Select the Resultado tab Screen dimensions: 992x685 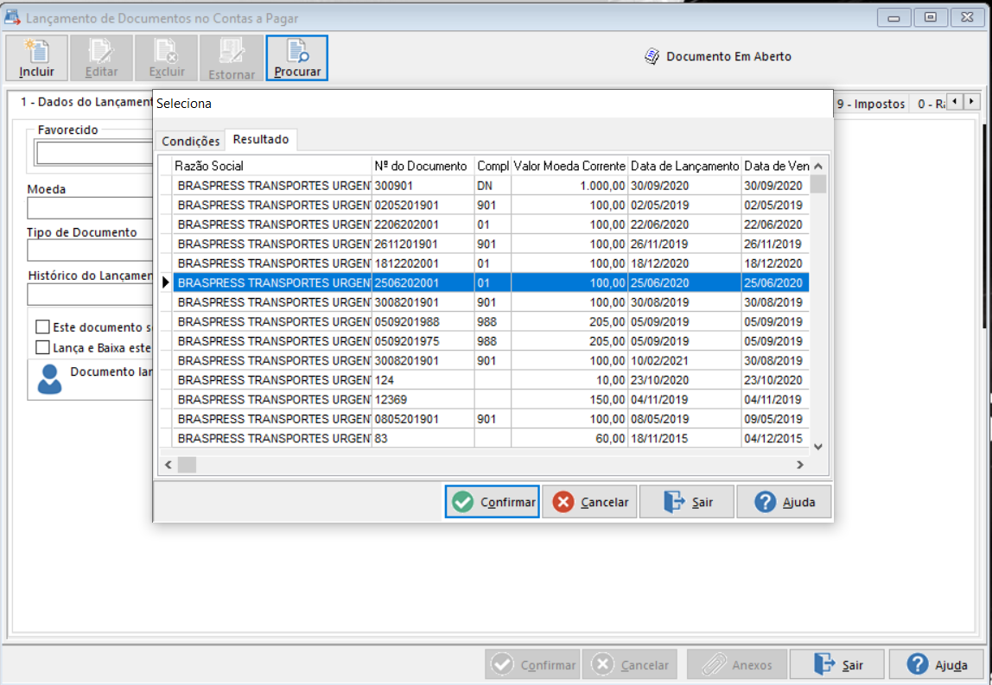point(261,139)
